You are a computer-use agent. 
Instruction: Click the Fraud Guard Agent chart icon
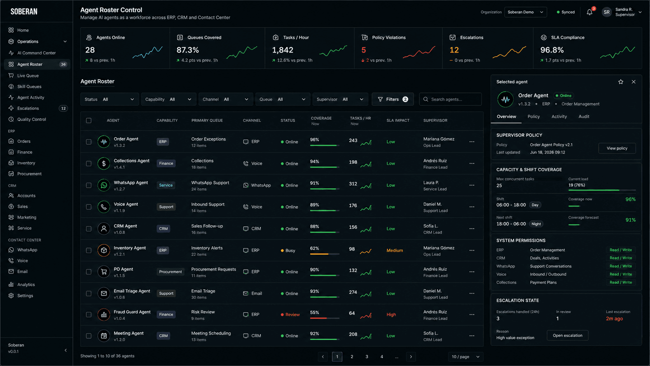point(104,315)
